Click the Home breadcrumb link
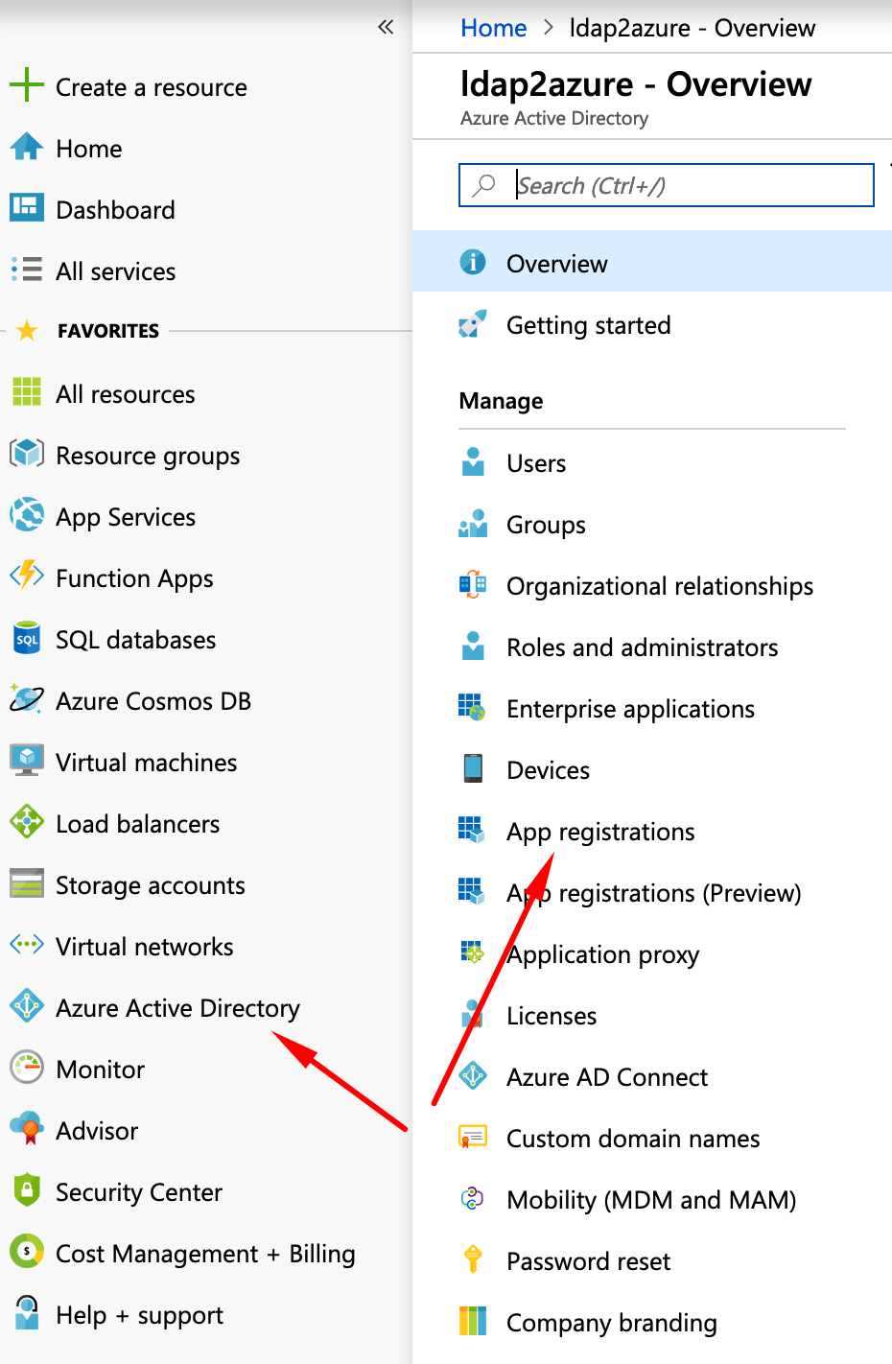 (x=494, y=28)
